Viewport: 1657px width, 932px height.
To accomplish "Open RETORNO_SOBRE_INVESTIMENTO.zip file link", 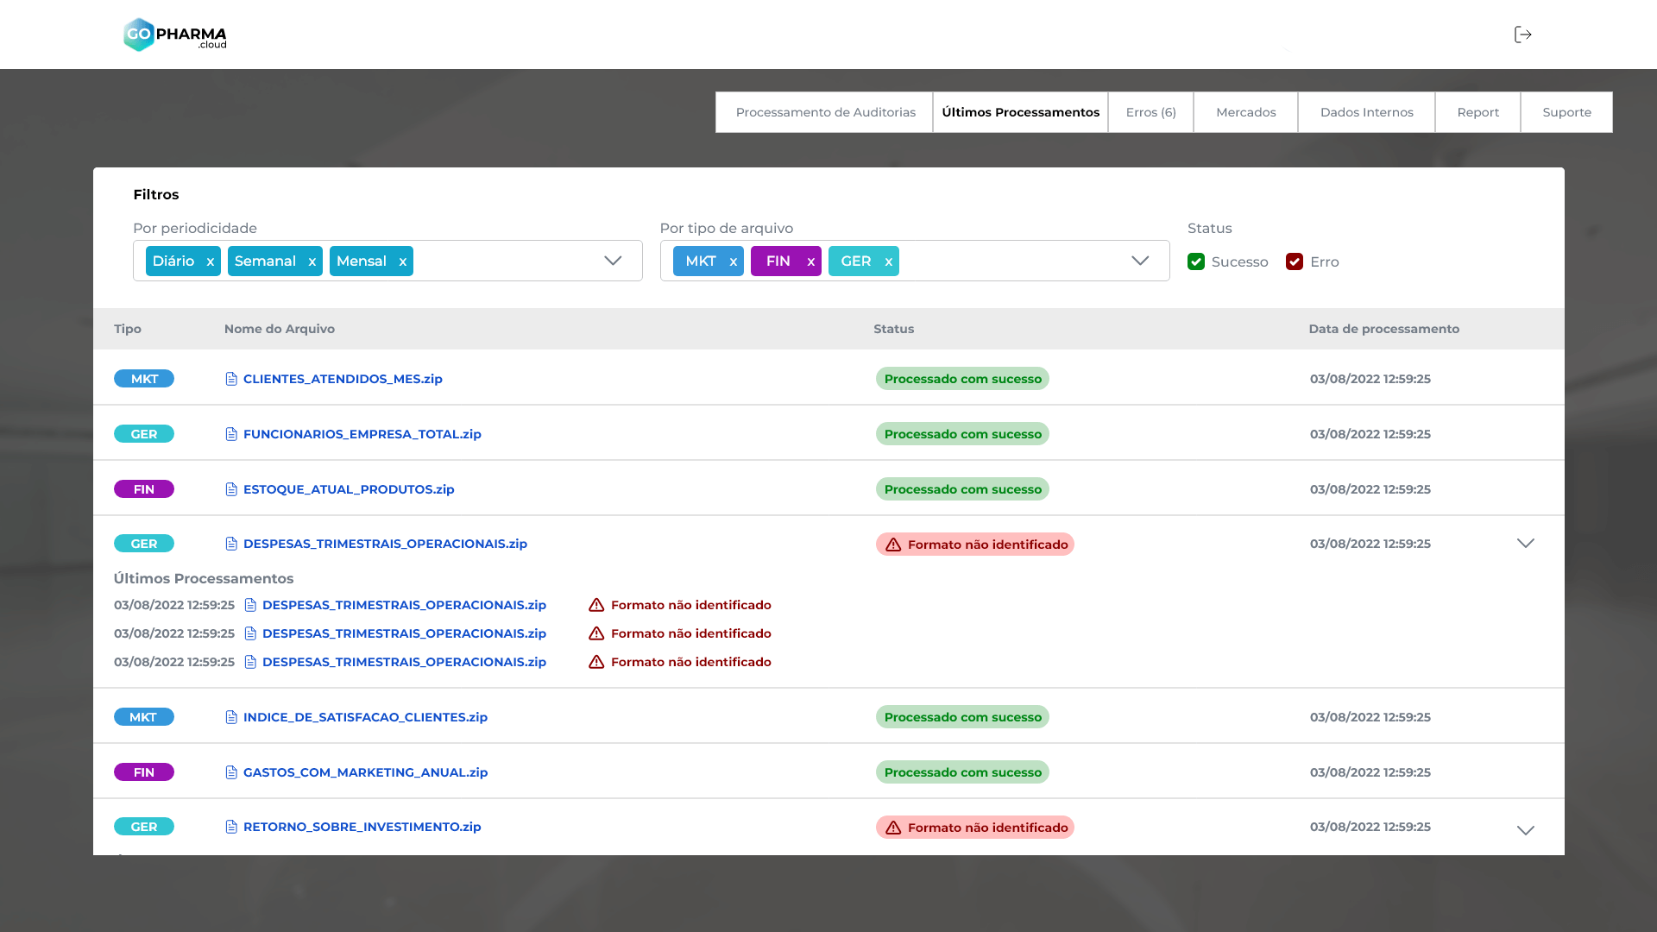I will pyautogui.click(x=362, y=827).
